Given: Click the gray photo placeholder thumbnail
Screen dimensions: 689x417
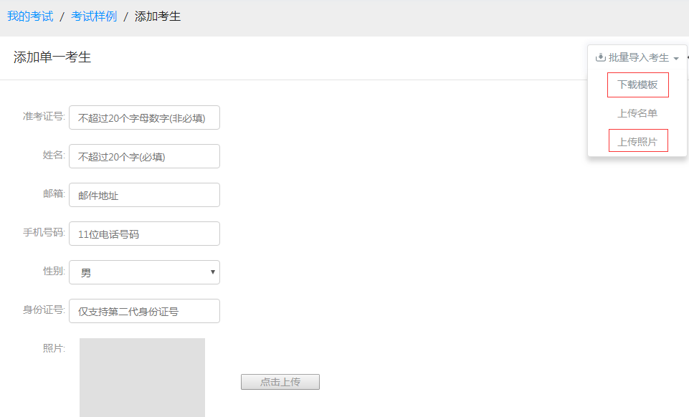Looking at the screenshot, I should point(142,378).
